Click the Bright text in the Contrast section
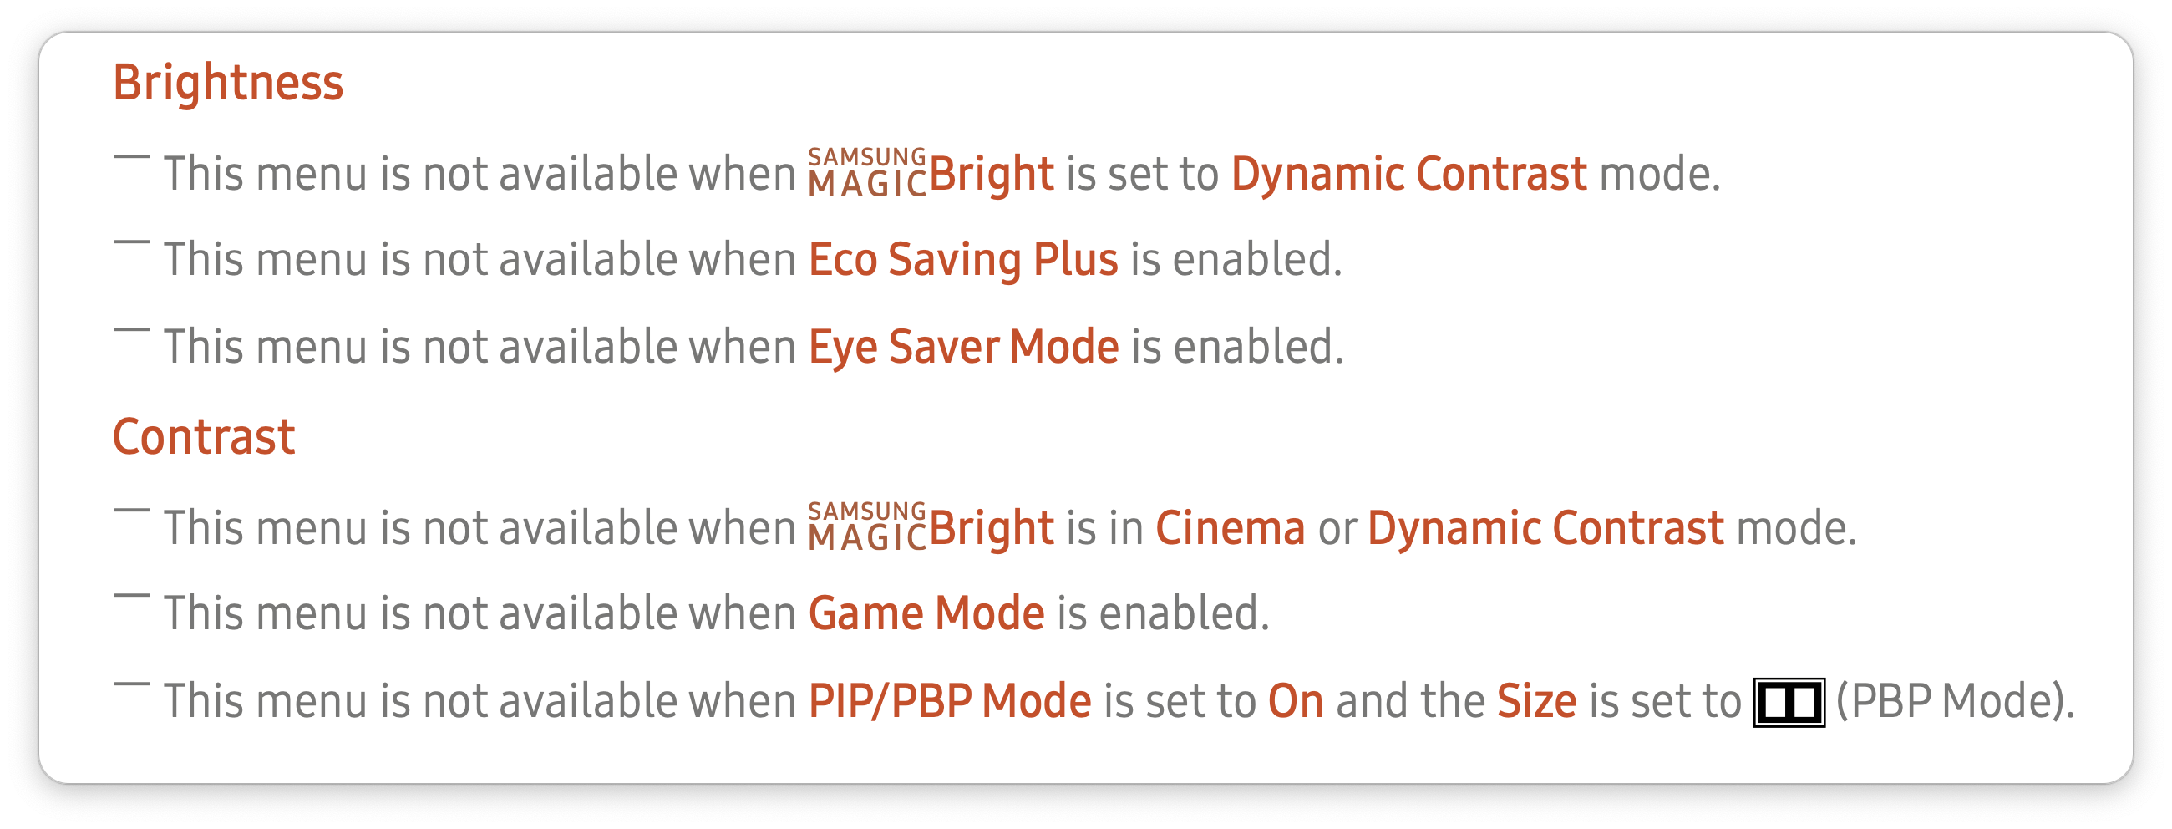2172x829 pixels. [x=992, y=529]
